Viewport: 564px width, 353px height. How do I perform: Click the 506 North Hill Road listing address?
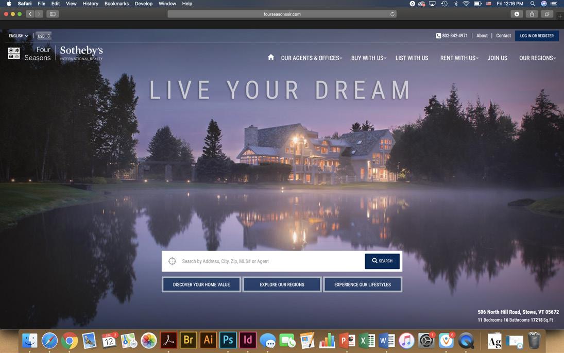(518, 312)
